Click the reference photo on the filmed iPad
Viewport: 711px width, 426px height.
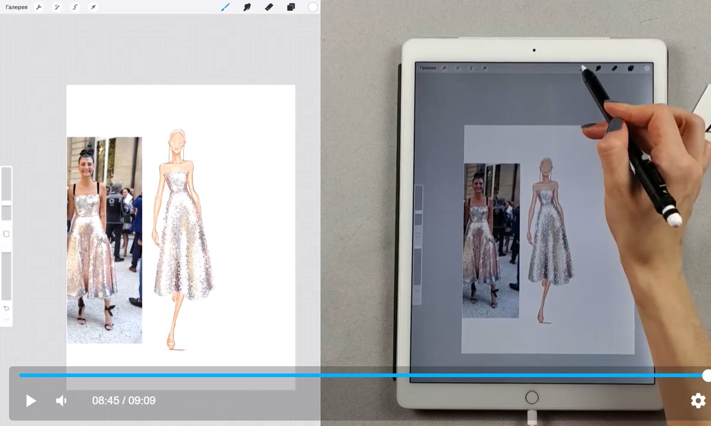coord(491,240)
